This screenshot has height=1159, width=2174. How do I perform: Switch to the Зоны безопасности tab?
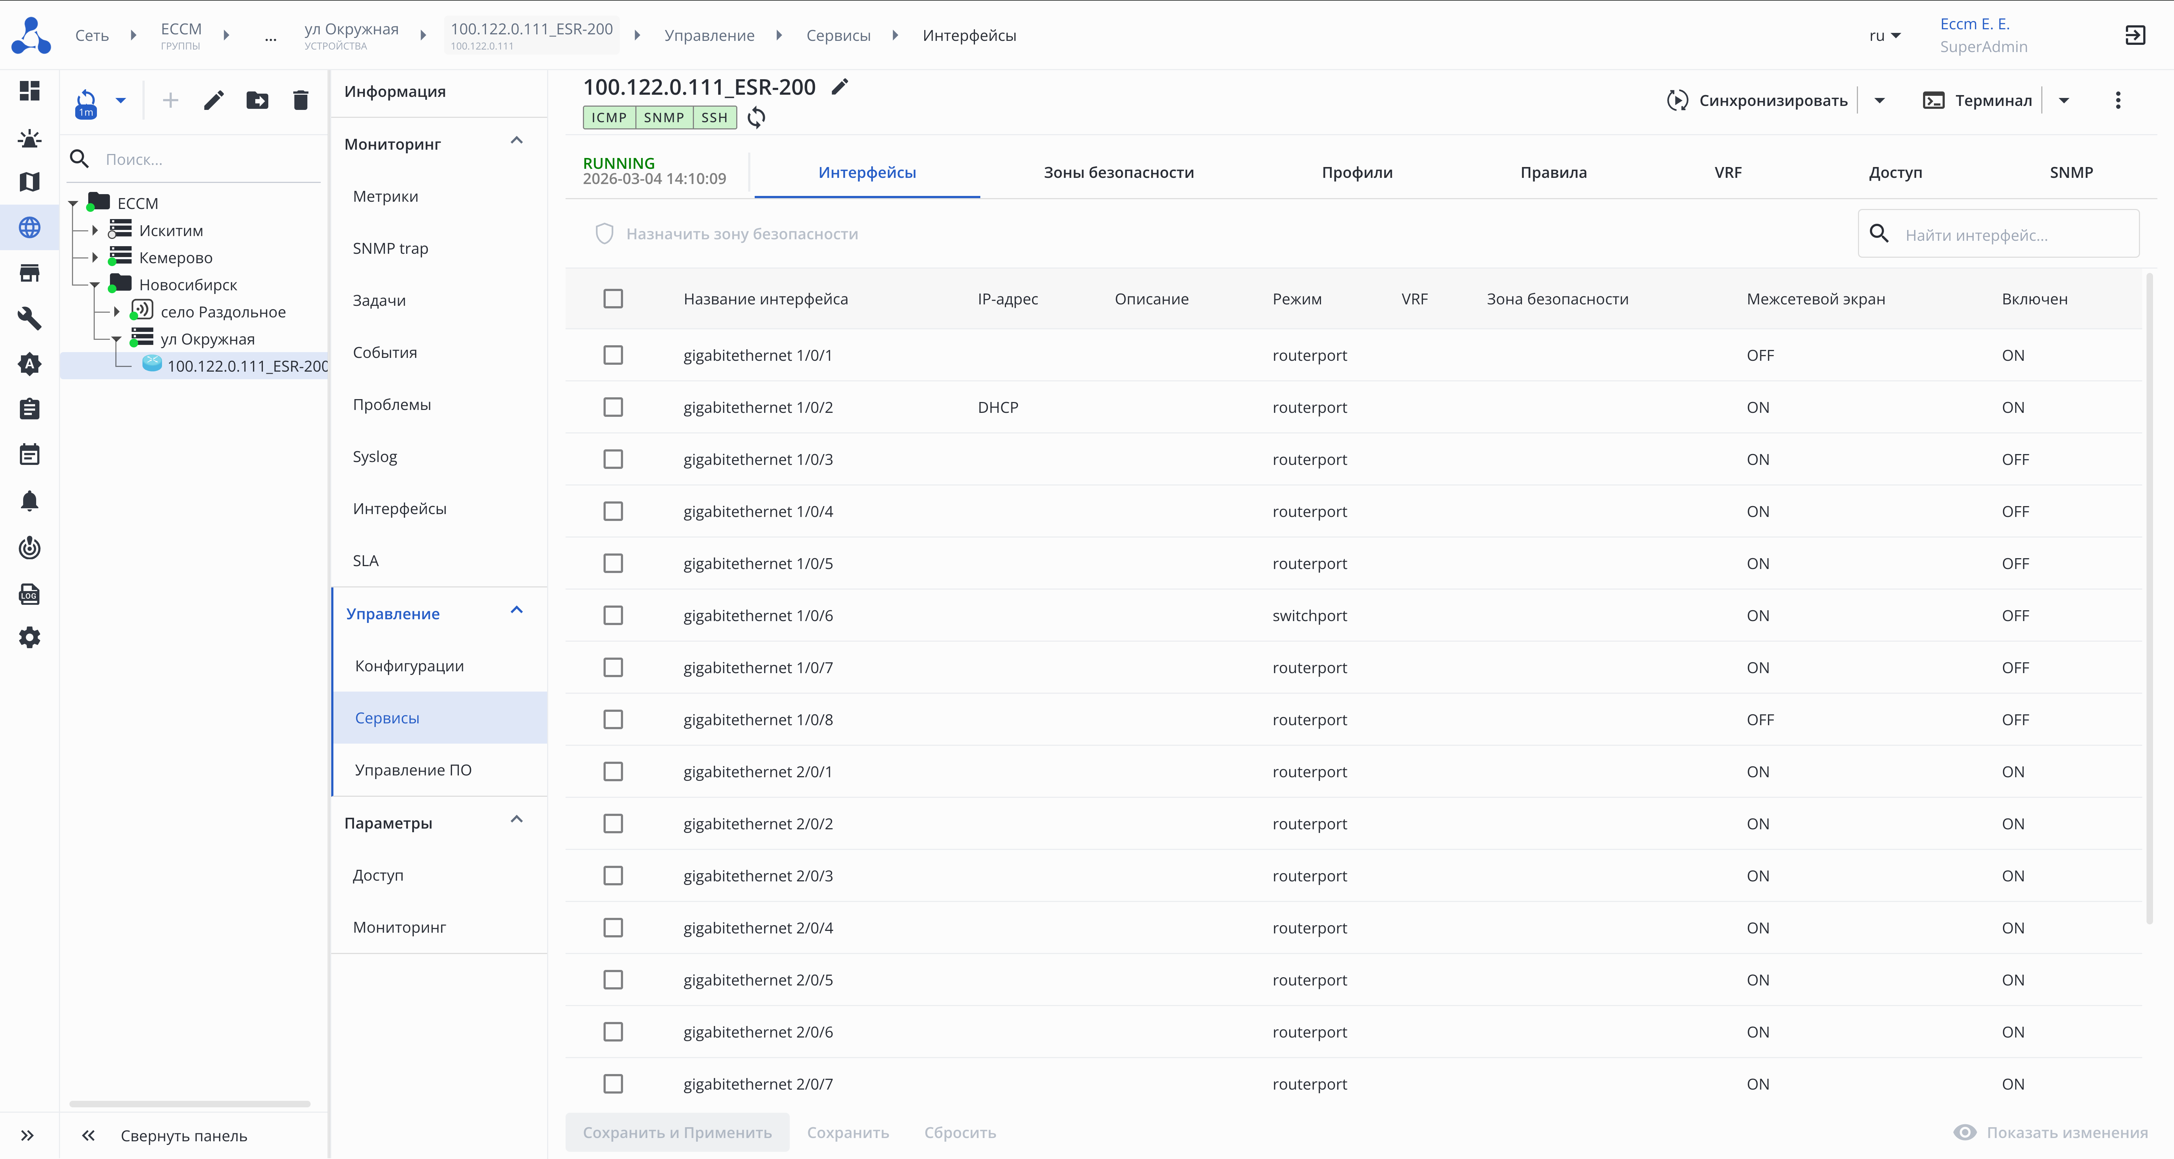point(1118,172)
